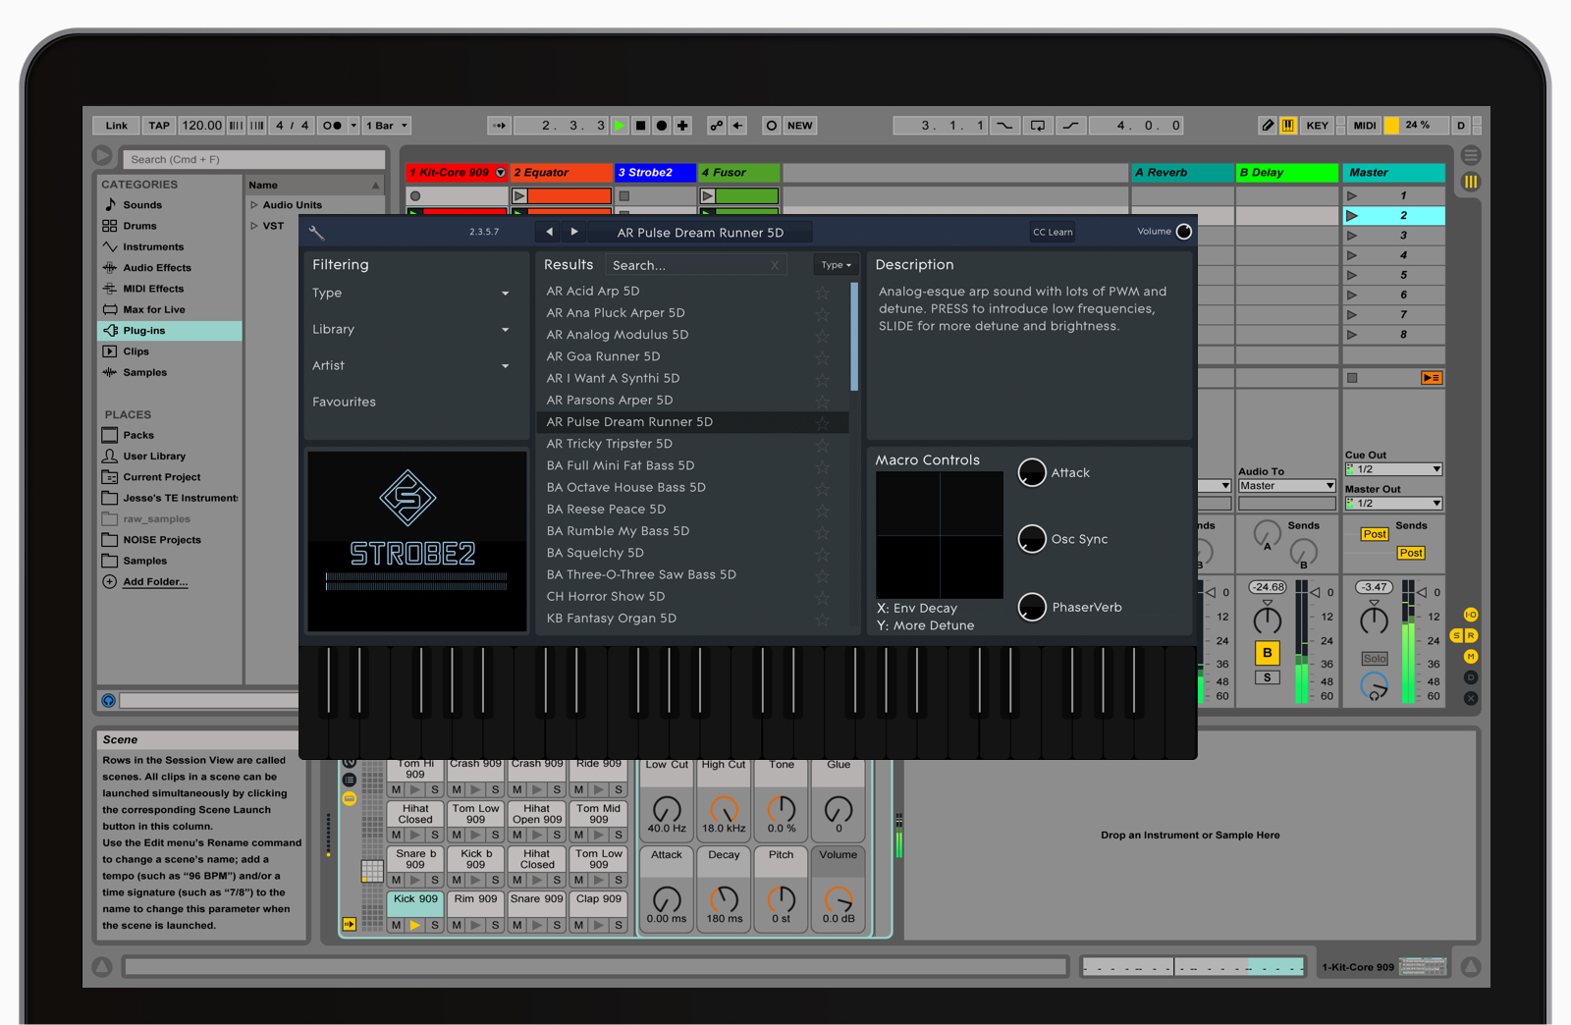
Task: Click NEW button in transport
Action: (x=800, y=126)
